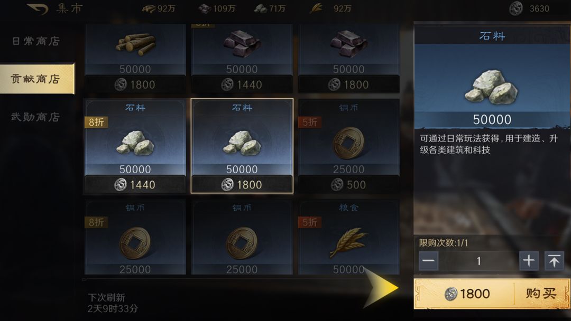Click the wood resource icon in top bar

(x=149, y=9)
